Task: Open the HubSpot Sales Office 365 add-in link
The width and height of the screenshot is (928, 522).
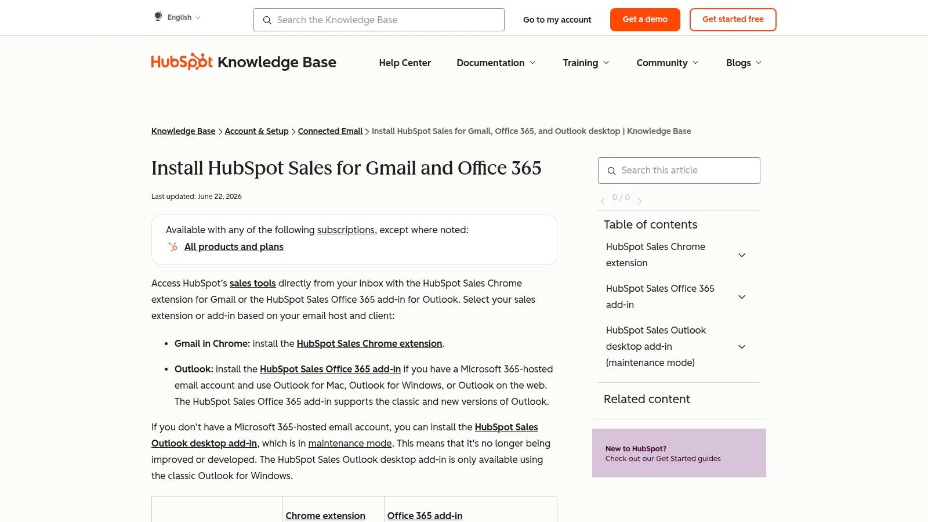Action: pyautogui.click(x=330, y=369)
